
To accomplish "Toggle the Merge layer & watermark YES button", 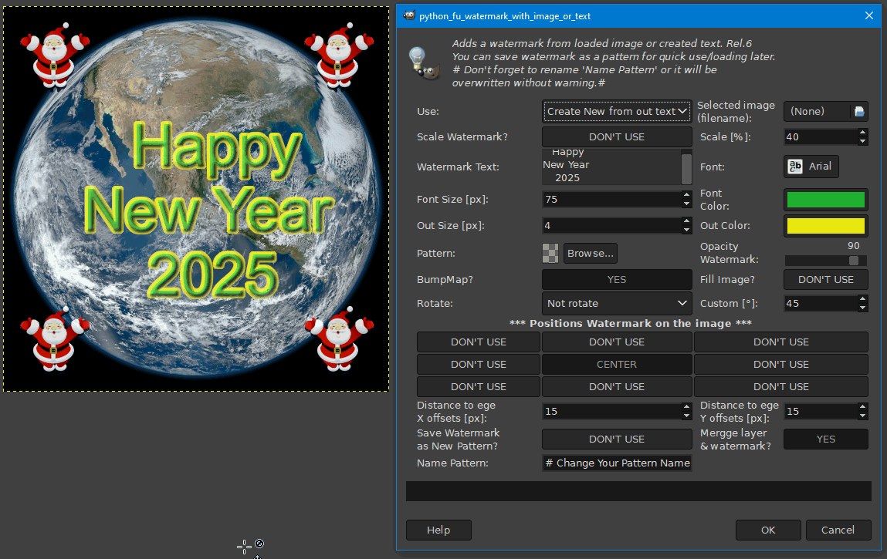I will pos(826,439).
